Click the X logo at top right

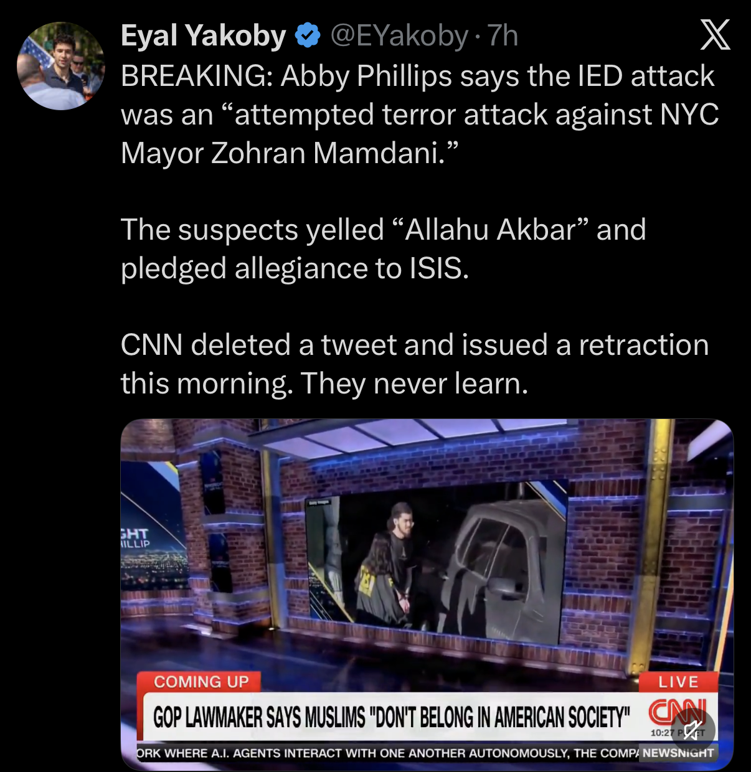(x=716, y=35)
